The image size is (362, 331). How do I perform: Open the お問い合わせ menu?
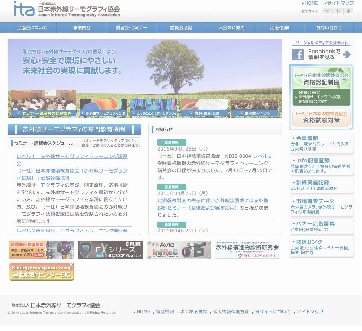tap(329, 28)
